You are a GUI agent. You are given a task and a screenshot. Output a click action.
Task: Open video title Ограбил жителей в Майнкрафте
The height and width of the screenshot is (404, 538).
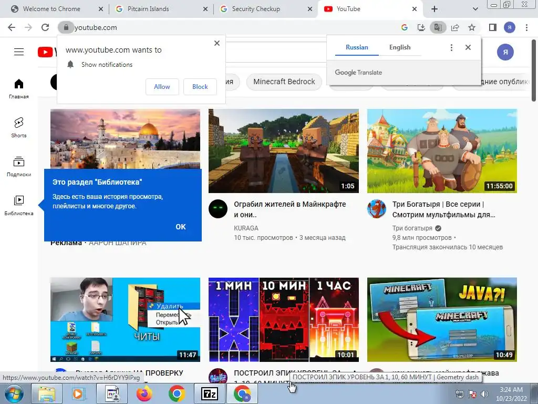[x=290, y=209]
